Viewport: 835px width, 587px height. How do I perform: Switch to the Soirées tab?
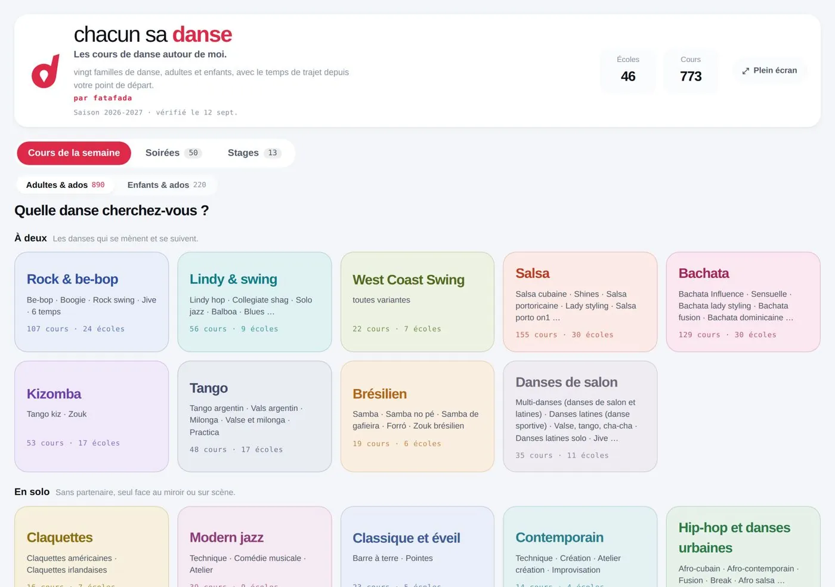click(174, 153)
